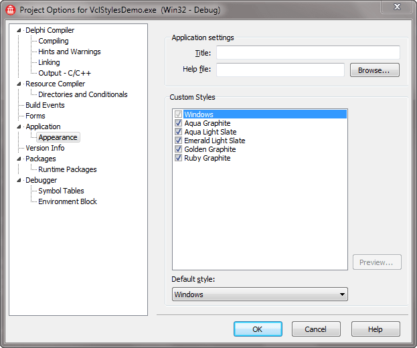Viewport: 417px width, 348px height.
Task: Collapse the Packages tree node
Action: point(19,159)
